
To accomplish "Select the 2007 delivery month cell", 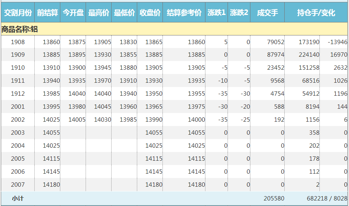I will tap(18, 185).
